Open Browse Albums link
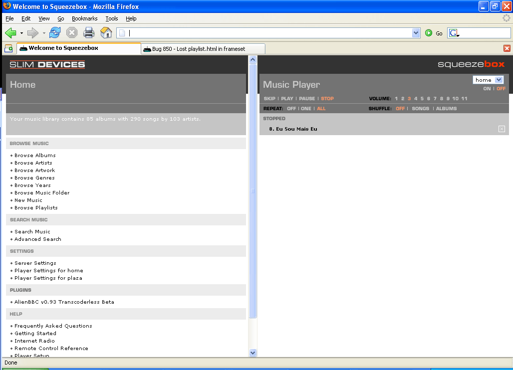This screenshot has width=513, height=370. [35, 156]
